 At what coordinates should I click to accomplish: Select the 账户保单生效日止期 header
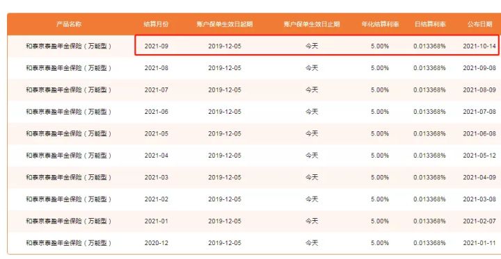[312, 24]
